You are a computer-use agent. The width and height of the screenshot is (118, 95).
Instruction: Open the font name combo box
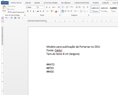[x=32, y=7]
